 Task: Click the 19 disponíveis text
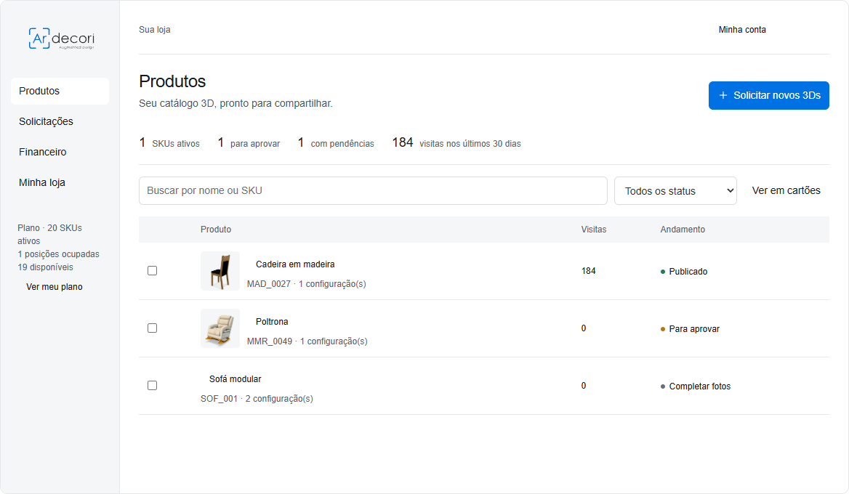(45, 267)
